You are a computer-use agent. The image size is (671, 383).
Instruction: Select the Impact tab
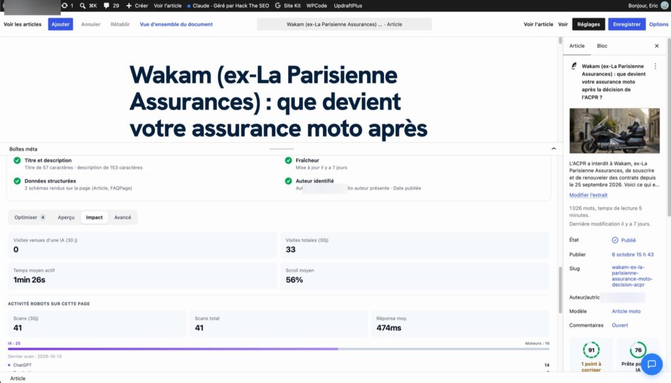click(94, 217)
